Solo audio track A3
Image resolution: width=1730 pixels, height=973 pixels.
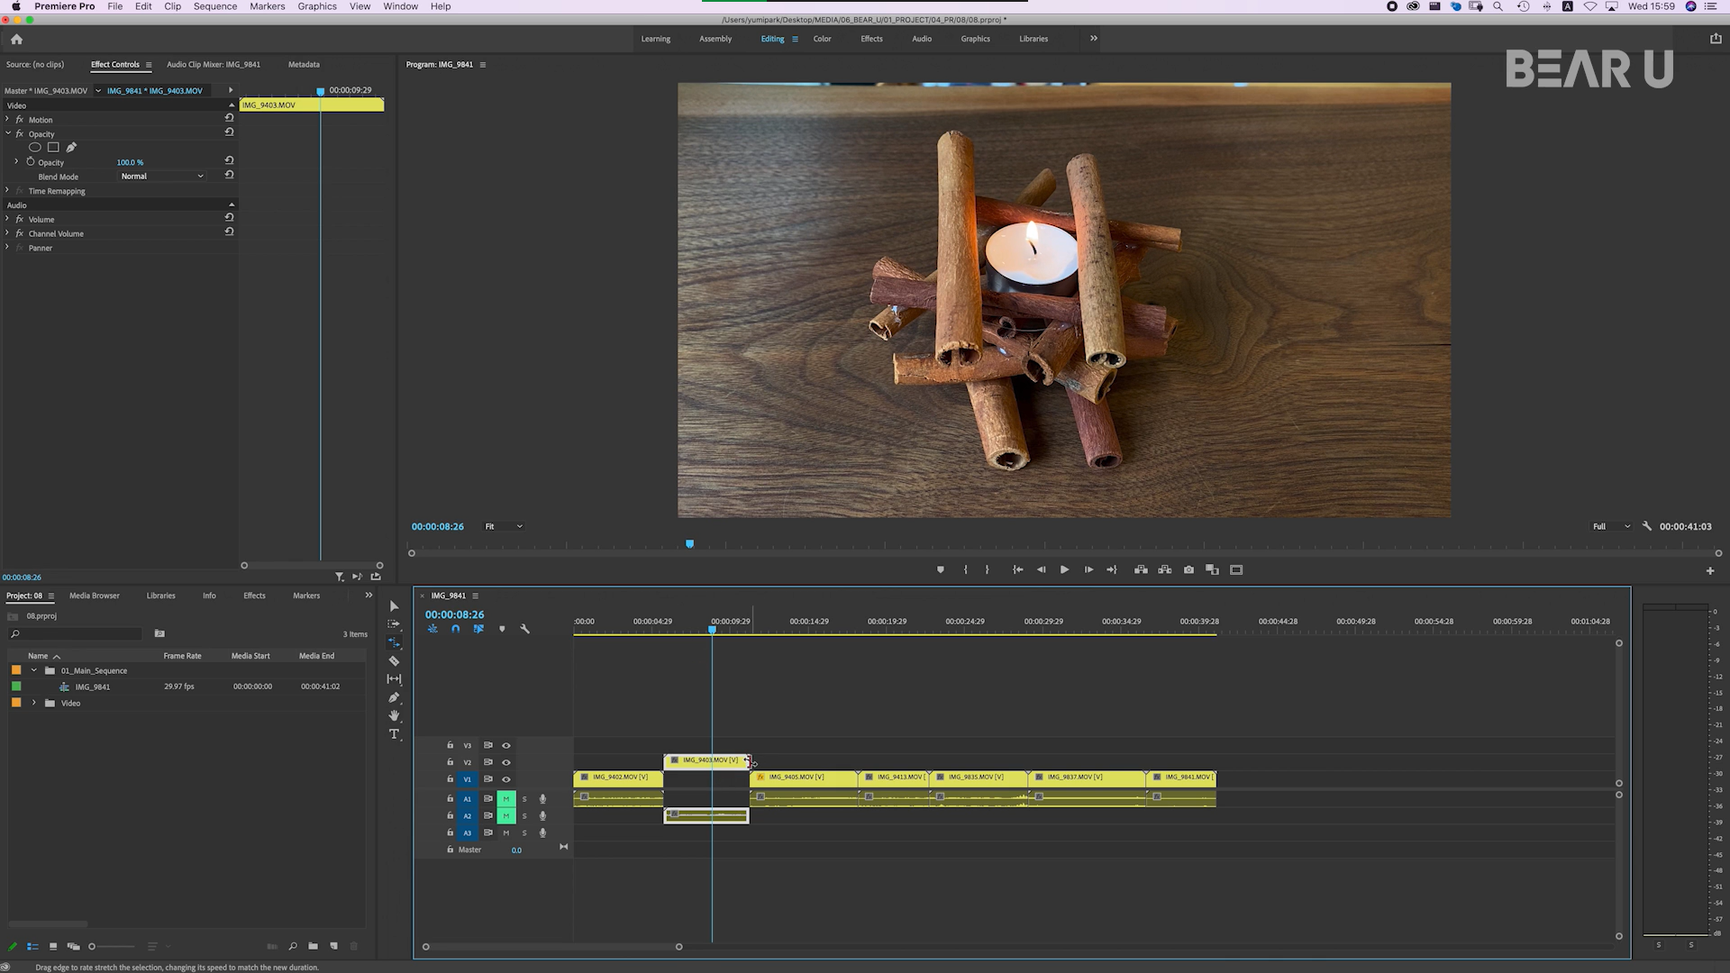[524, 833]
